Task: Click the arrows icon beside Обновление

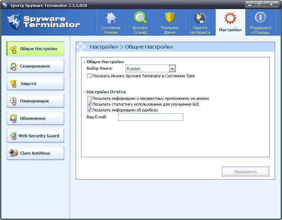Action: (13, 119)
